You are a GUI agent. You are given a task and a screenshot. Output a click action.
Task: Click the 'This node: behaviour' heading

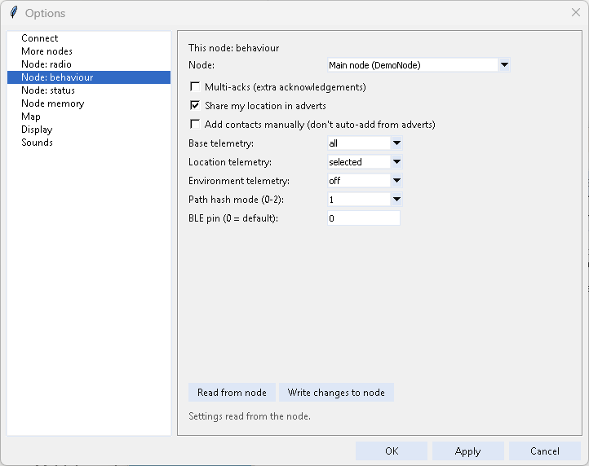(233, 48)
